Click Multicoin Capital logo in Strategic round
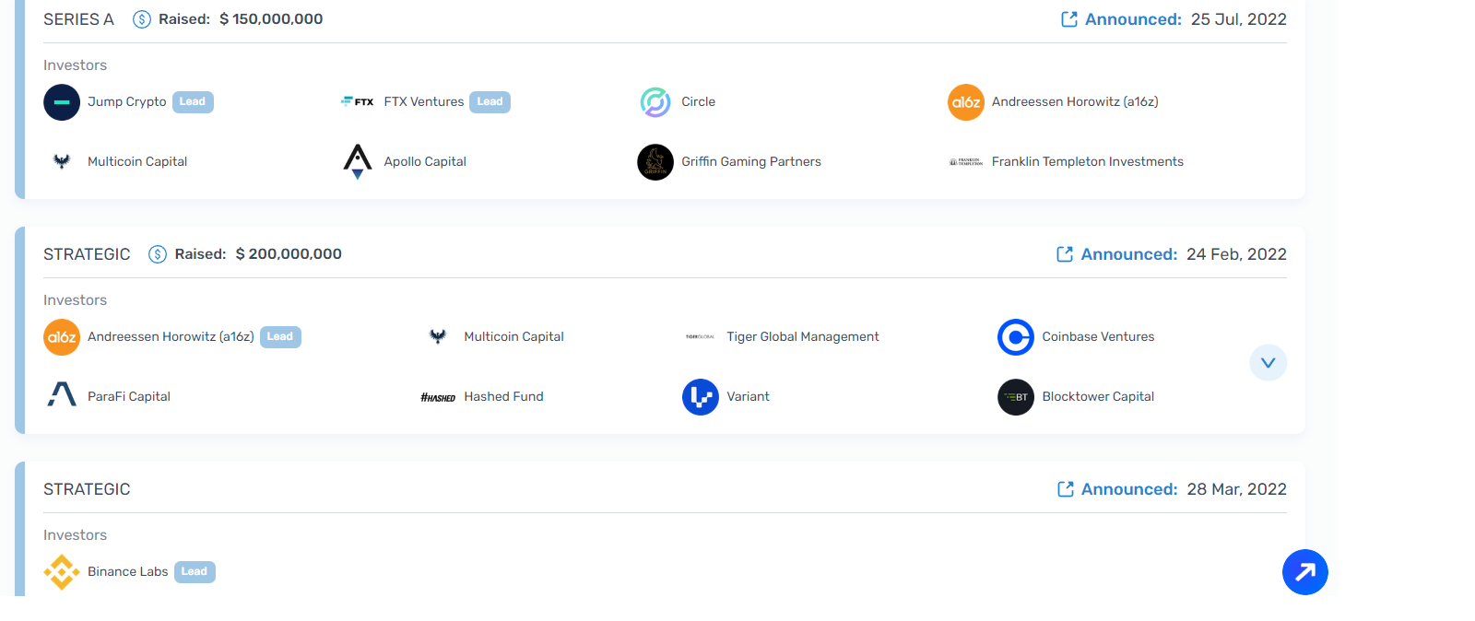The height and width of the screenshot is (621, 1475). pyautogui.click(x=438, y=337)
